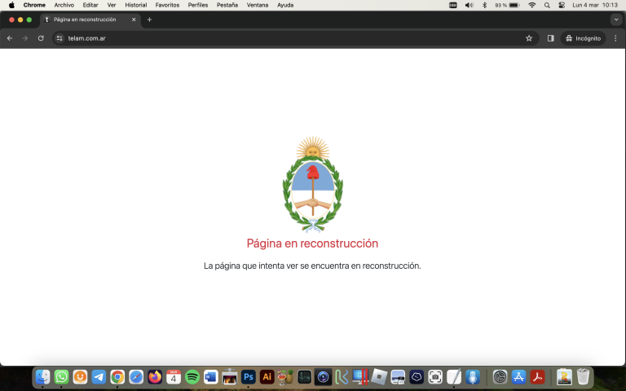The height and width of the screenshot is (391, 626).
Task: Open the Apple menu
Action: (11, 5)
